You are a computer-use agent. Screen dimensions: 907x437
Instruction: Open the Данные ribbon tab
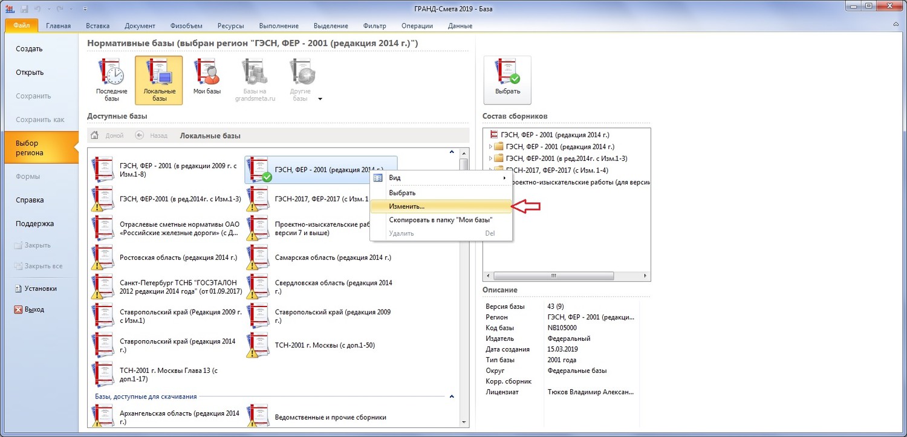460,25
